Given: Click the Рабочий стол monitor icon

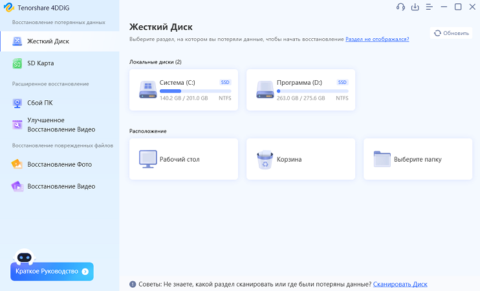Looking at the screenshot, I should (x=148, y=159).
